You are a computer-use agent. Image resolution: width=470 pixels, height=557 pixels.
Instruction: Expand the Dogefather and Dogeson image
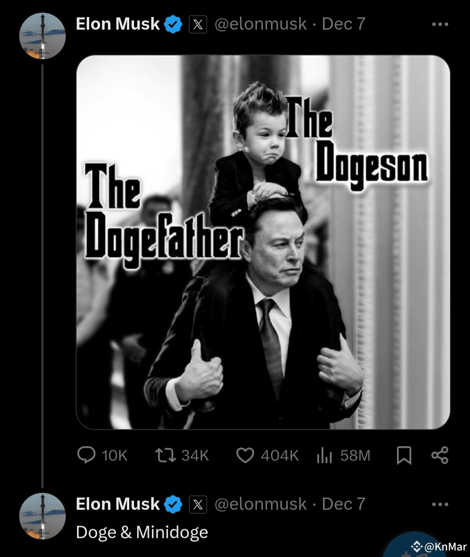pyautogui.click(x=263, y=242)
